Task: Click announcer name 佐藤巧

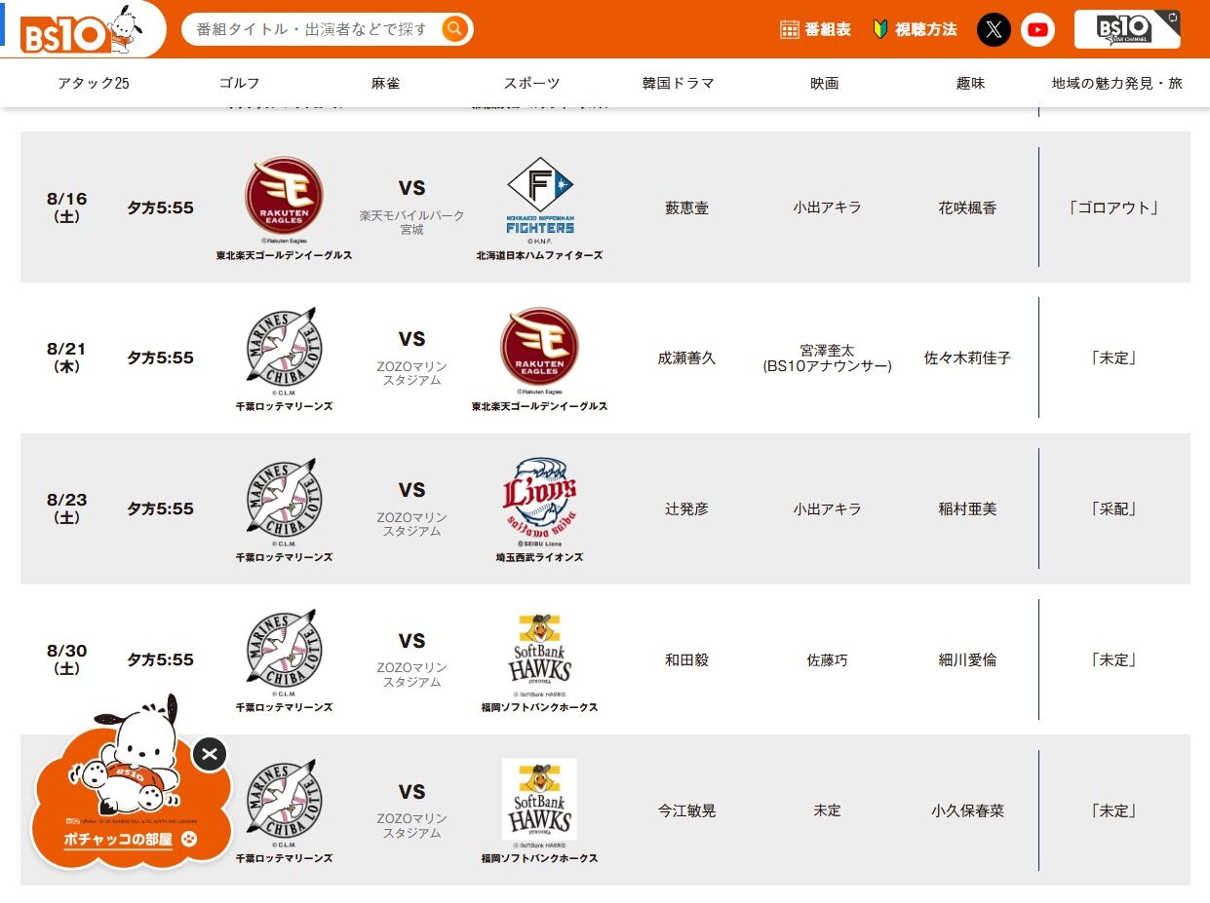Action: click(x=827, y=659)
